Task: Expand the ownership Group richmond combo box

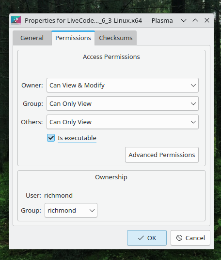Action: tap(71, 210)
